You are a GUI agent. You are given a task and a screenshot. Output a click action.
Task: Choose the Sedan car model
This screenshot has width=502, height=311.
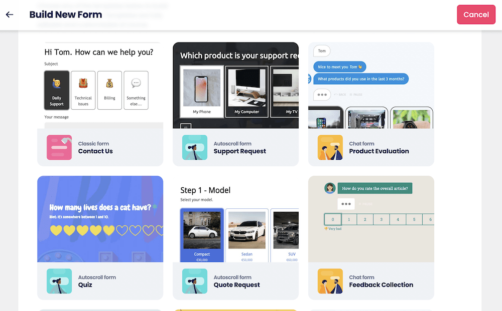pyautogui.click(x=247, y=235)
